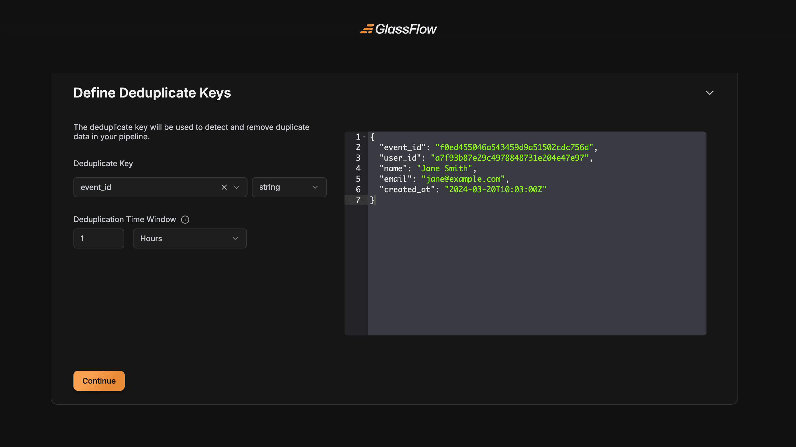Click the Define Deduplicate Keys heading
This screenshot has height=447, width=796.
[x=152, y=93]
